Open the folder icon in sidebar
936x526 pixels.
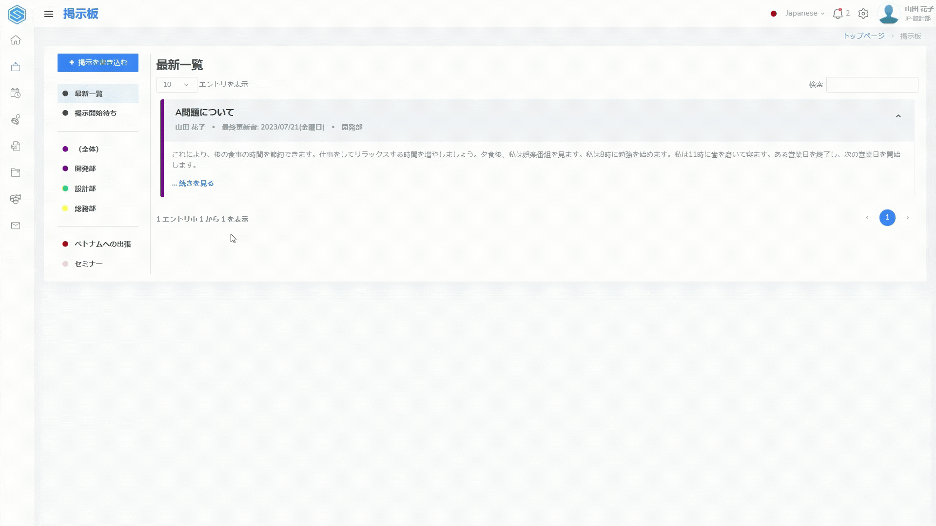(x=16, y=172)
